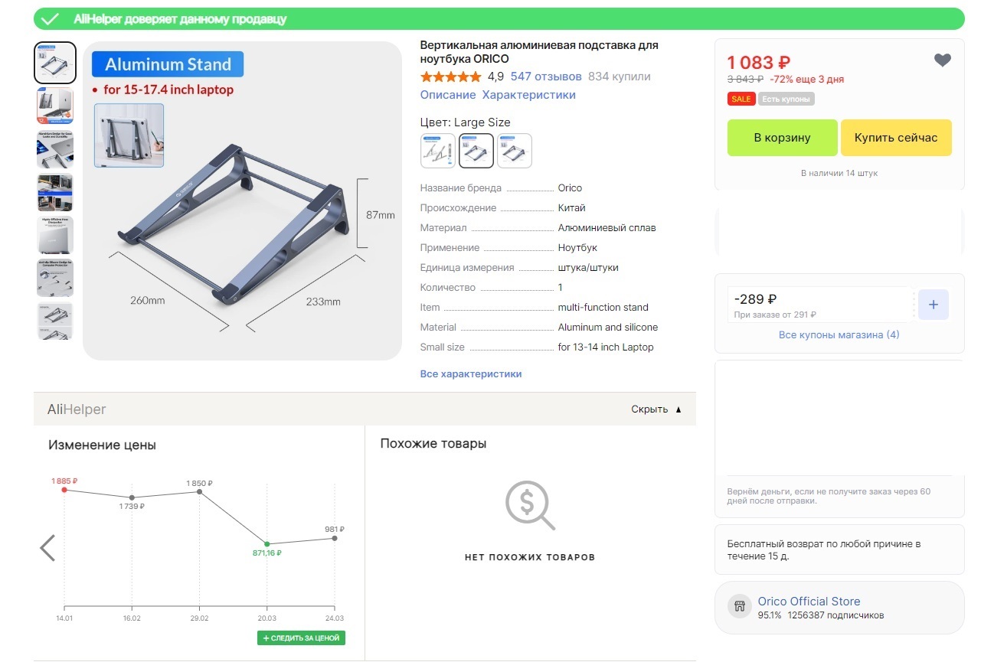Click the five-star rating icons
This screenshot has width=981, height=662.
(451, 77)
